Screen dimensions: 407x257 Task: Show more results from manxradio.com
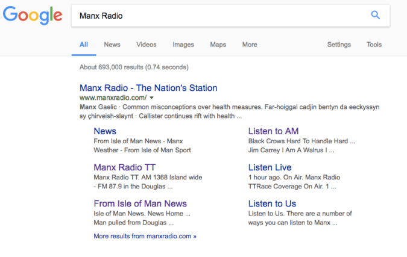click(x=145, y=236)
